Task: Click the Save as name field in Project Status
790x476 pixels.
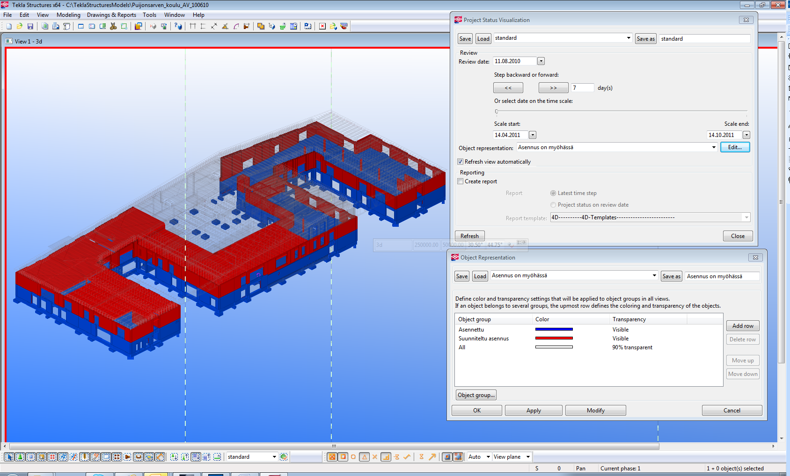Action: 705,39
